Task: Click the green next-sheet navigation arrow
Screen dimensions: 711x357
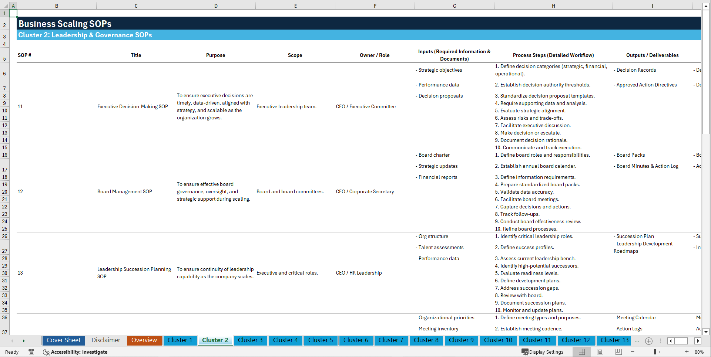Action: coord(24,341)
